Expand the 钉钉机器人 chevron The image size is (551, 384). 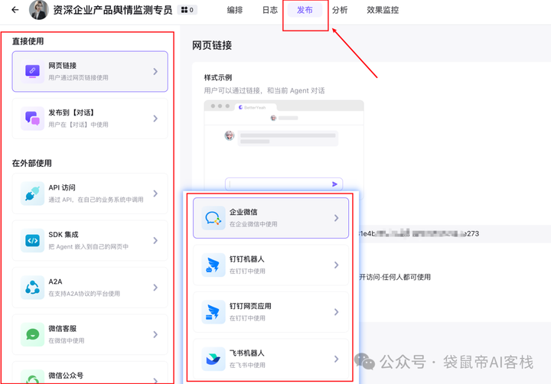pos(336,265)
